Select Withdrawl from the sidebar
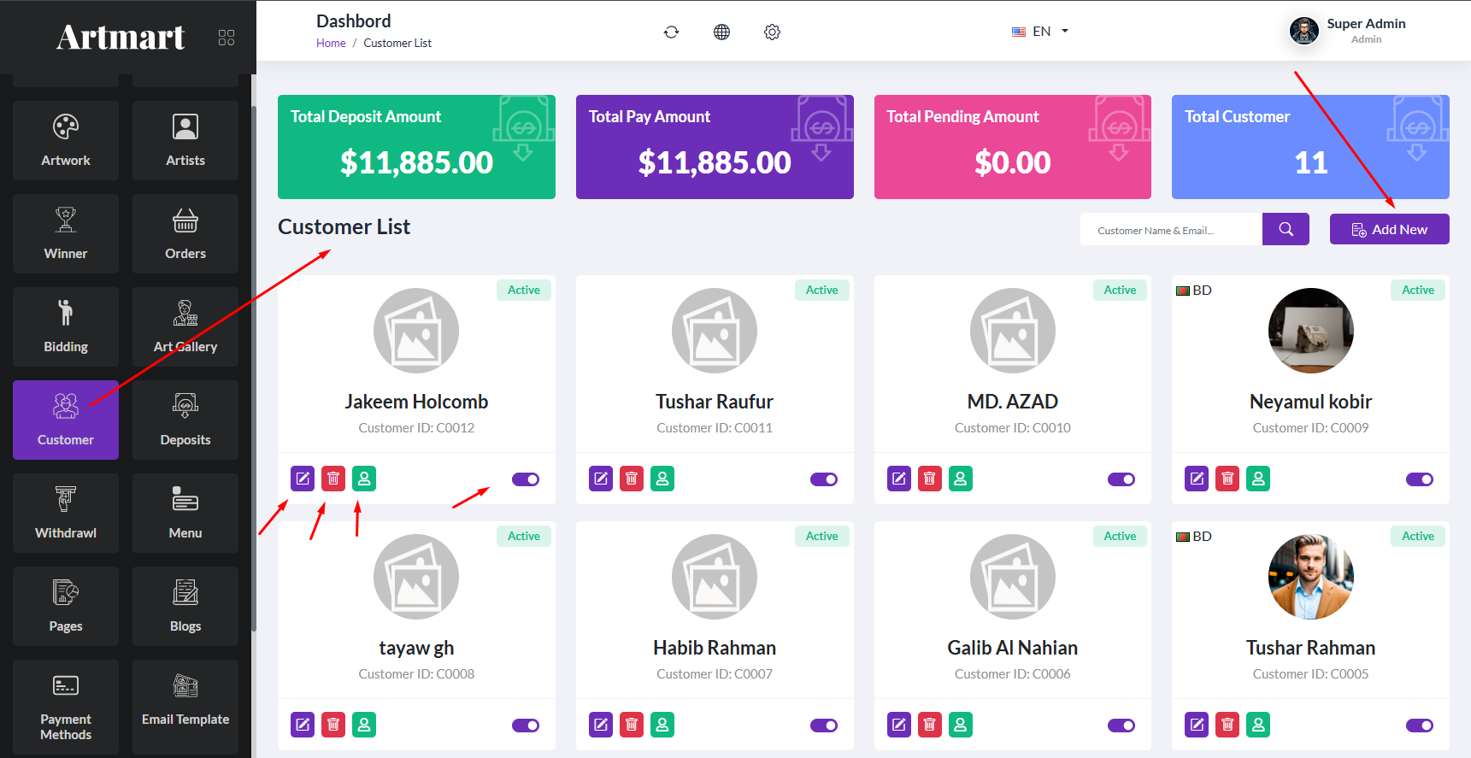The image size is (1471, 758). [66, 513]
